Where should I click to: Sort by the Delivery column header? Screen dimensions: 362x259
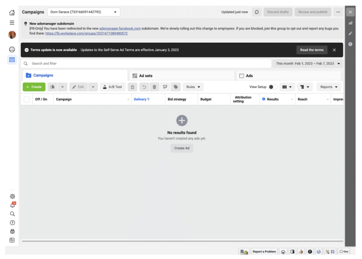pyautogui.click(x=142, y=99)
